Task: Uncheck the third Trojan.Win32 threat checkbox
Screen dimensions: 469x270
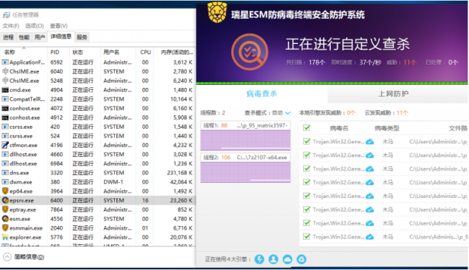Action: (x=307, y=168)
